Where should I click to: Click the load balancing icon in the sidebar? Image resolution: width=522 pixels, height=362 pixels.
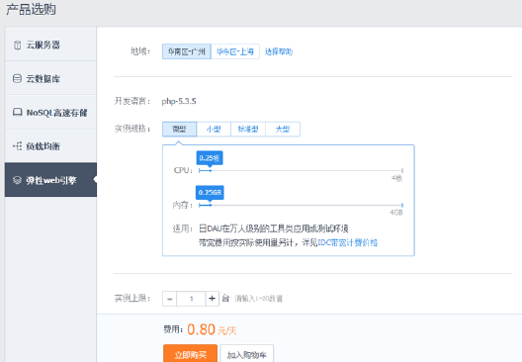point(18,146)
